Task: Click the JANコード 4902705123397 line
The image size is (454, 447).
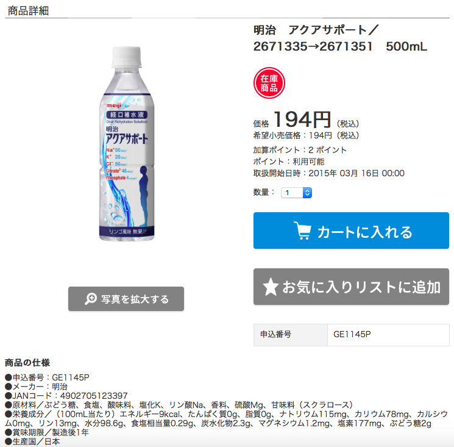Action: (66, 395)
